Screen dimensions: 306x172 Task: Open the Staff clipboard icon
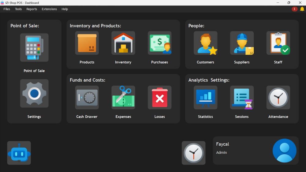pyautogui.click(x=278, y=43)
